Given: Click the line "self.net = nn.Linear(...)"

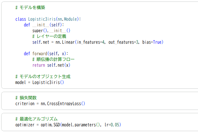Looking at the screenshot, I should [x=98, y=42].
